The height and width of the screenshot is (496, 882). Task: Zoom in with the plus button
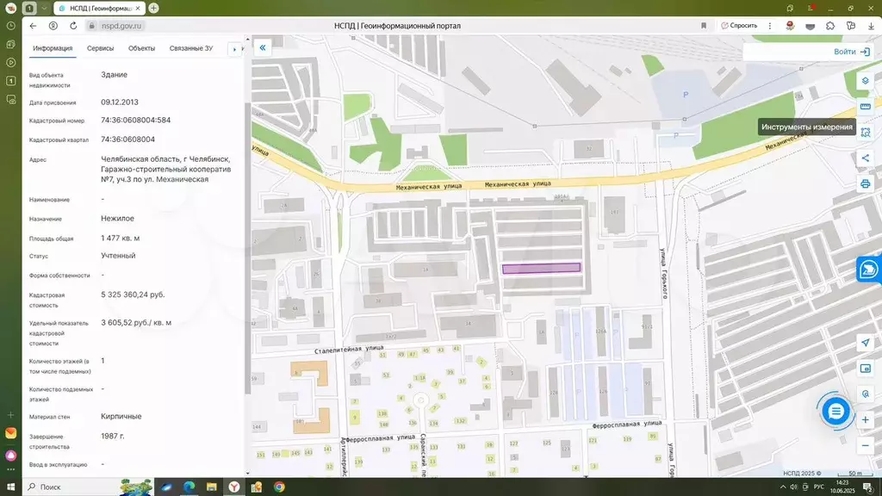[x=865, y=419]
